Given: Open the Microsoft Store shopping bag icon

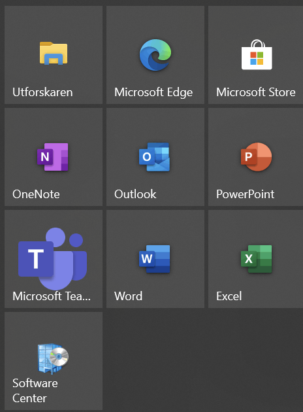Looking at the screenshot, I should pos(257,55).
